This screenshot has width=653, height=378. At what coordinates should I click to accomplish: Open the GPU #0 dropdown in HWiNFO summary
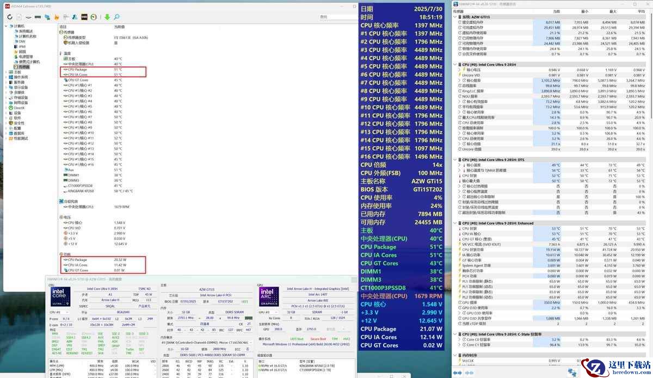pos(268,312)
